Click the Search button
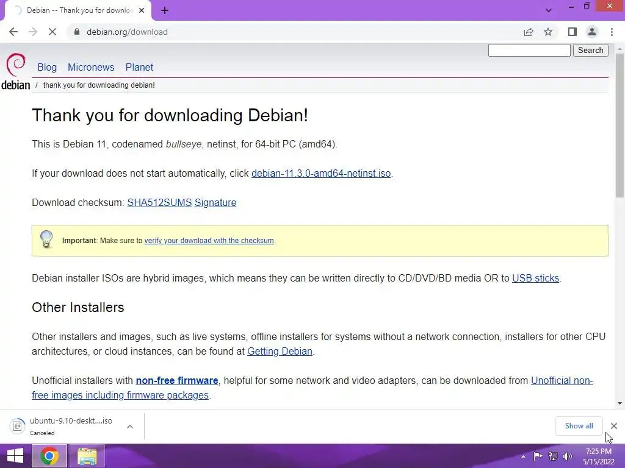 [591, 50]
